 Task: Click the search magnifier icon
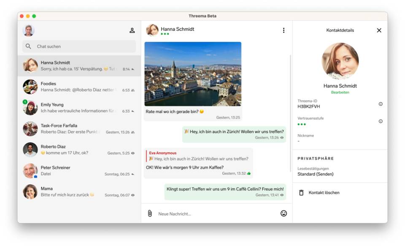pos(28,46)
